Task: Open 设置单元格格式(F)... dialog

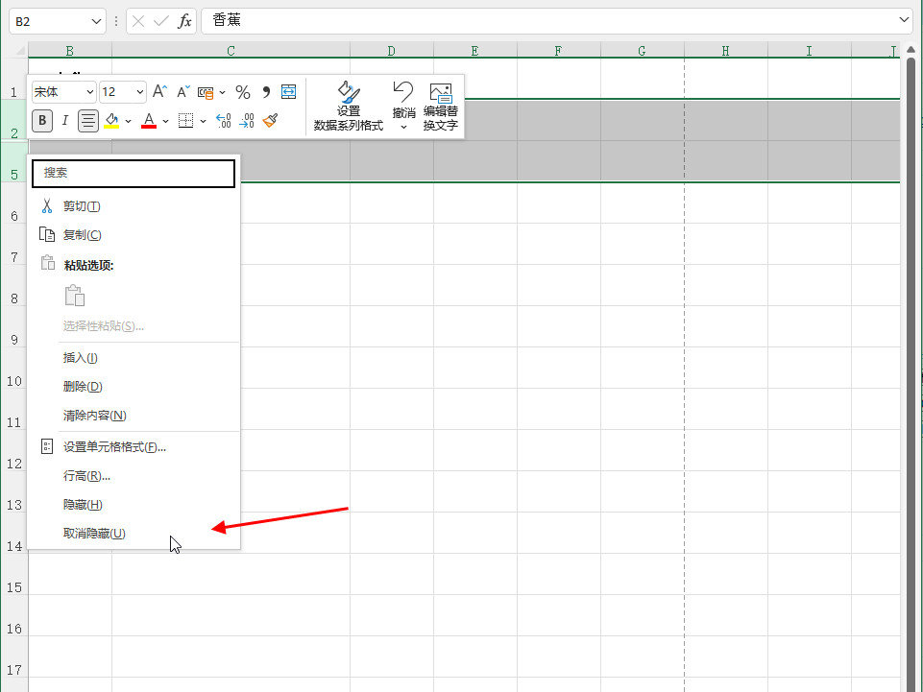Action: point(134,447)
